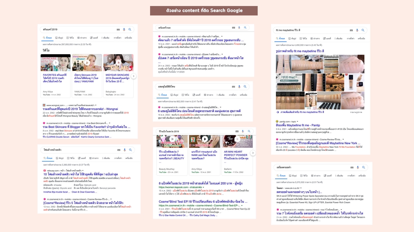Open 'อัปเดต 7 เซรั่มหน้าเนียน ปี 2019' link
Image resolution: width=414 pixels, height=232 pixels.
point(201,58)
